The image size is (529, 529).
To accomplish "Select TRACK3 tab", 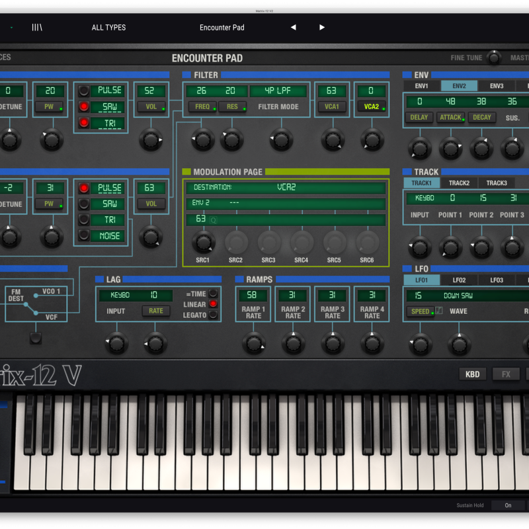I will (x=497, y=183).
